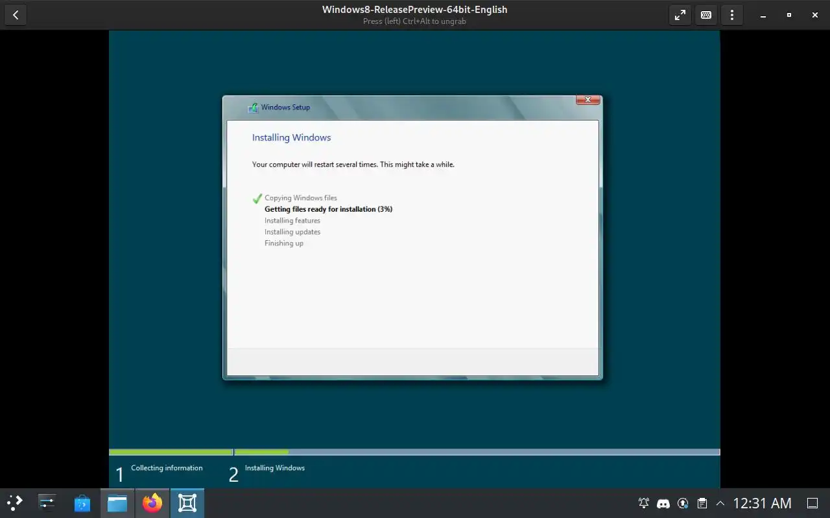Open the file manager from taskbar
This screenshot has height=518, width=830.
117,503
